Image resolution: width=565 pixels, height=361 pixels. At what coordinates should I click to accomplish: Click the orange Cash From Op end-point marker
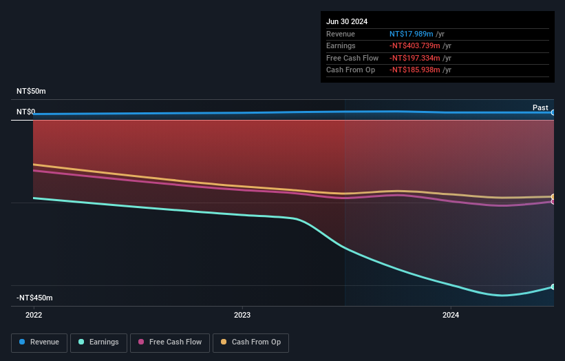(553, 196)
